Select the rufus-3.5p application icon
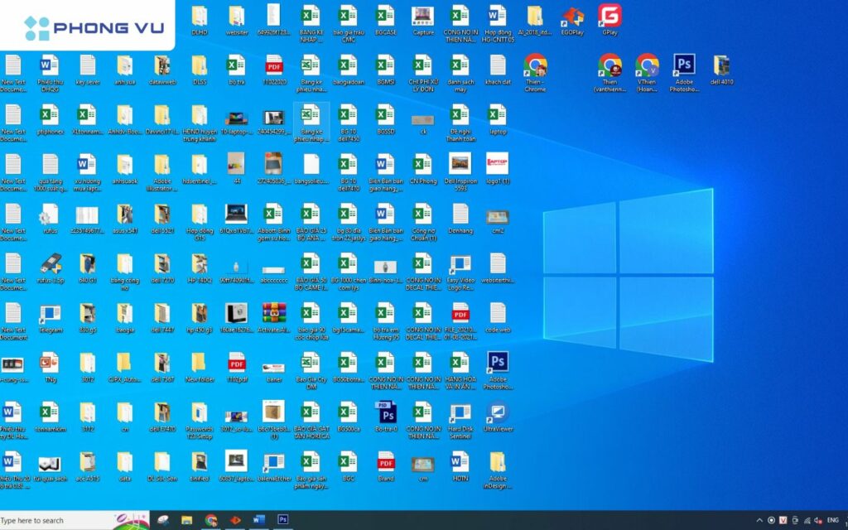The image size is (848, 530). point(50,264)
